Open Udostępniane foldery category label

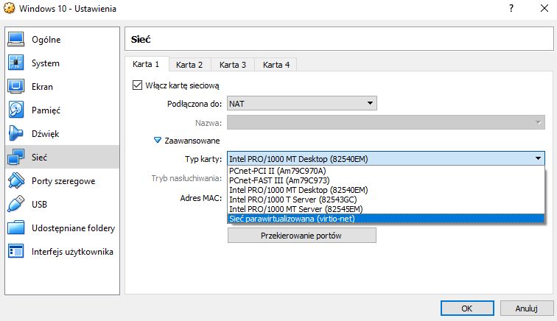pos(73,228)
